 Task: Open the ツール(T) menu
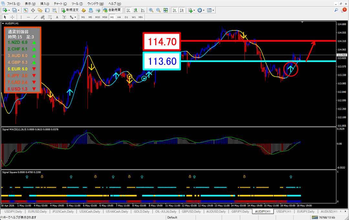[x=77, y=4]
